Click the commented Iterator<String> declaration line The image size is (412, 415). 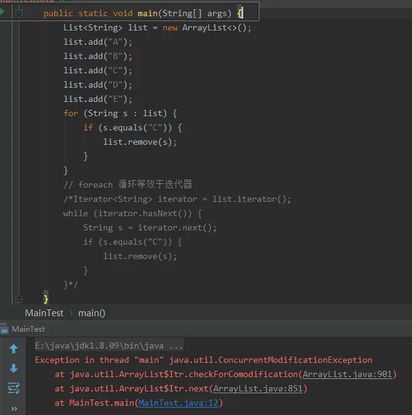coord(177,199)
